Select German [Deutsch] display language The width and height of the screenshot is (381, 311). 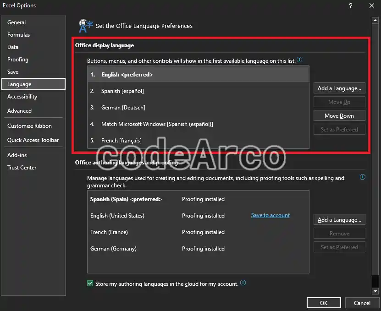coord(198,108)
